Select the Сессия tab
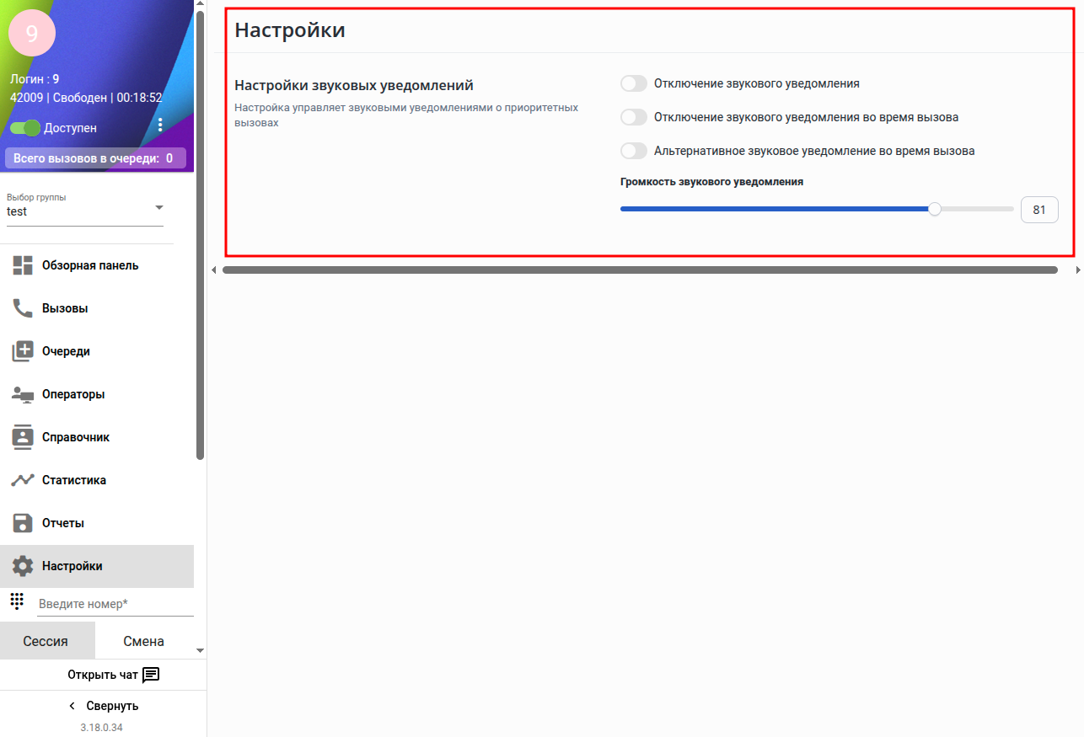This screenshot has width=1084, height=737. tap(46, 641)
